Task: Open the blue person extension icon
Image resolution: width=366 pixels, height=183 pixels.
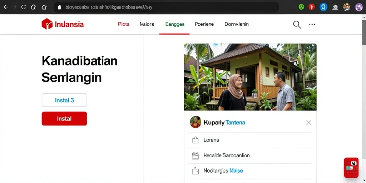Action: 323,7
